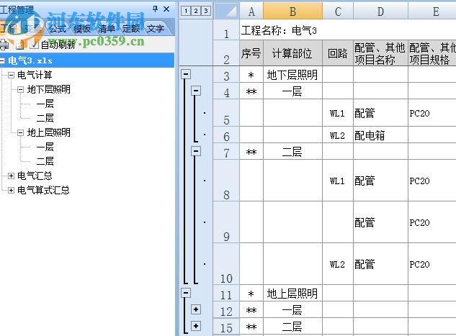The height and width of the screenshot is (336, 456).
Task: Collapse the 地上层照明 tree node
Action: click(20, 132)
